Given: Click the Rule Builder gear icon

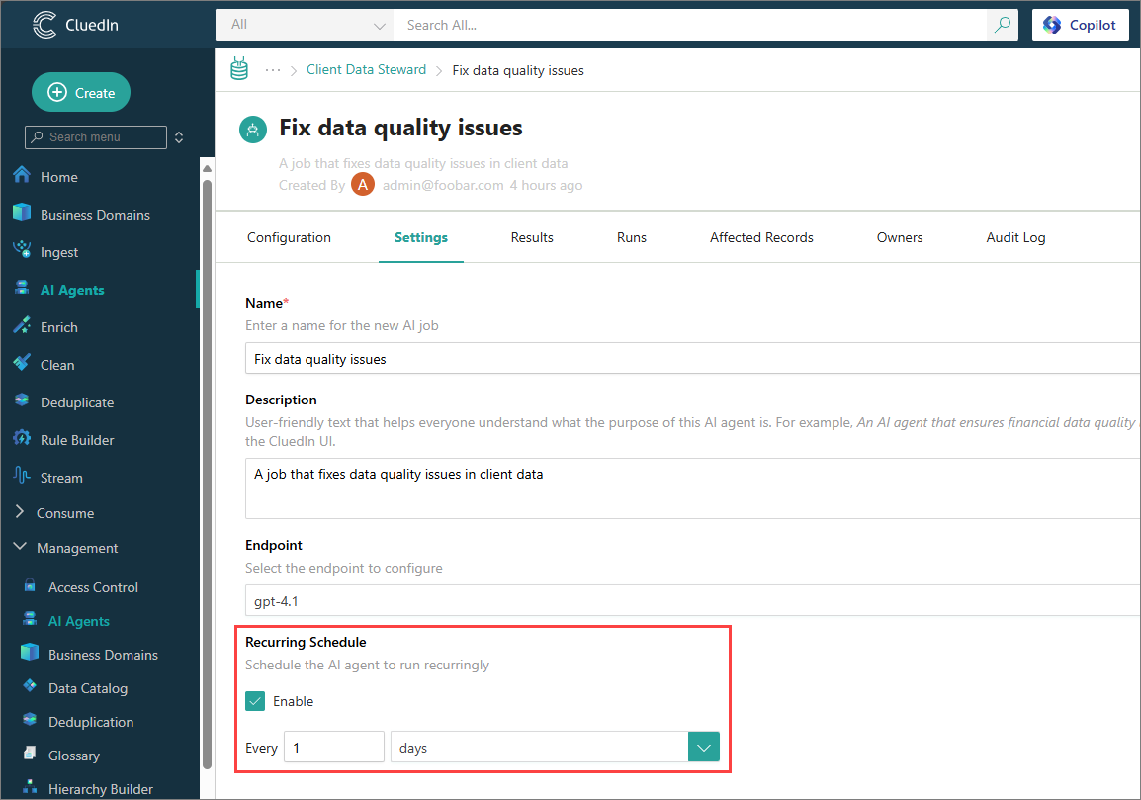Looking at the screenshot, I should pos(22,439).
